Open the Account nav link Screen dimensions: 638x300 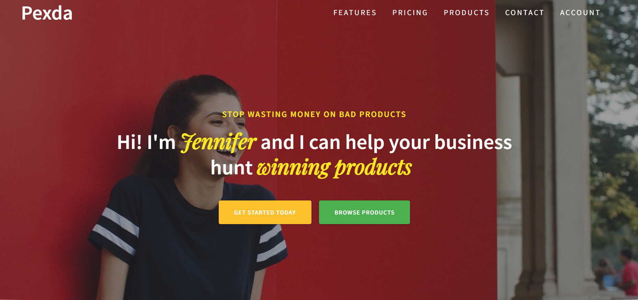(x=580, y=13)
